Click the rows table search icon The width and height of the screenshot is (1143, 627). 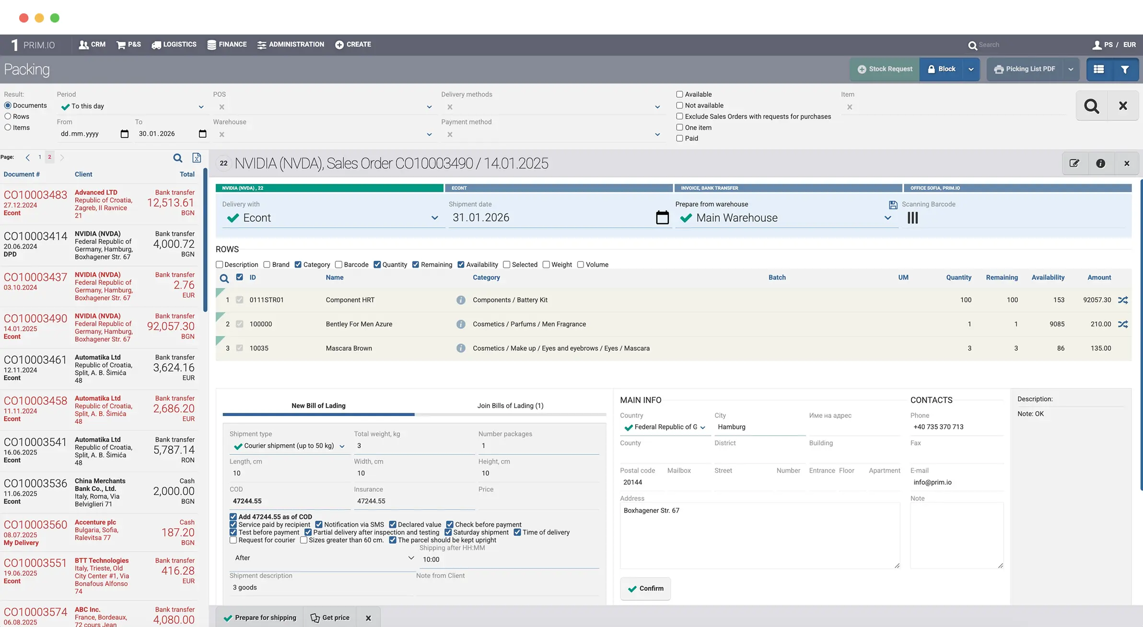click(x=224, y=279)
